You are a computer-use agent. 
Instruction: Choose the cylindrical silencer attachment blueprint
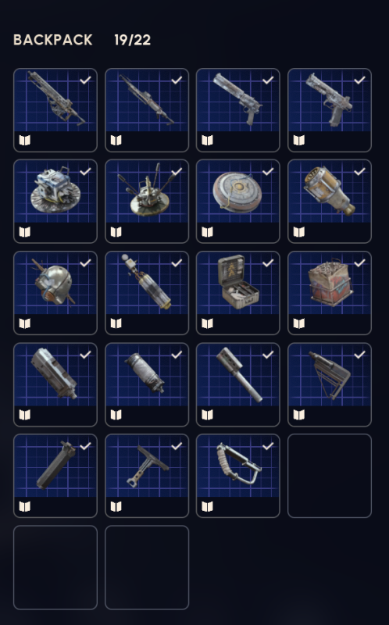coord(147,384)
